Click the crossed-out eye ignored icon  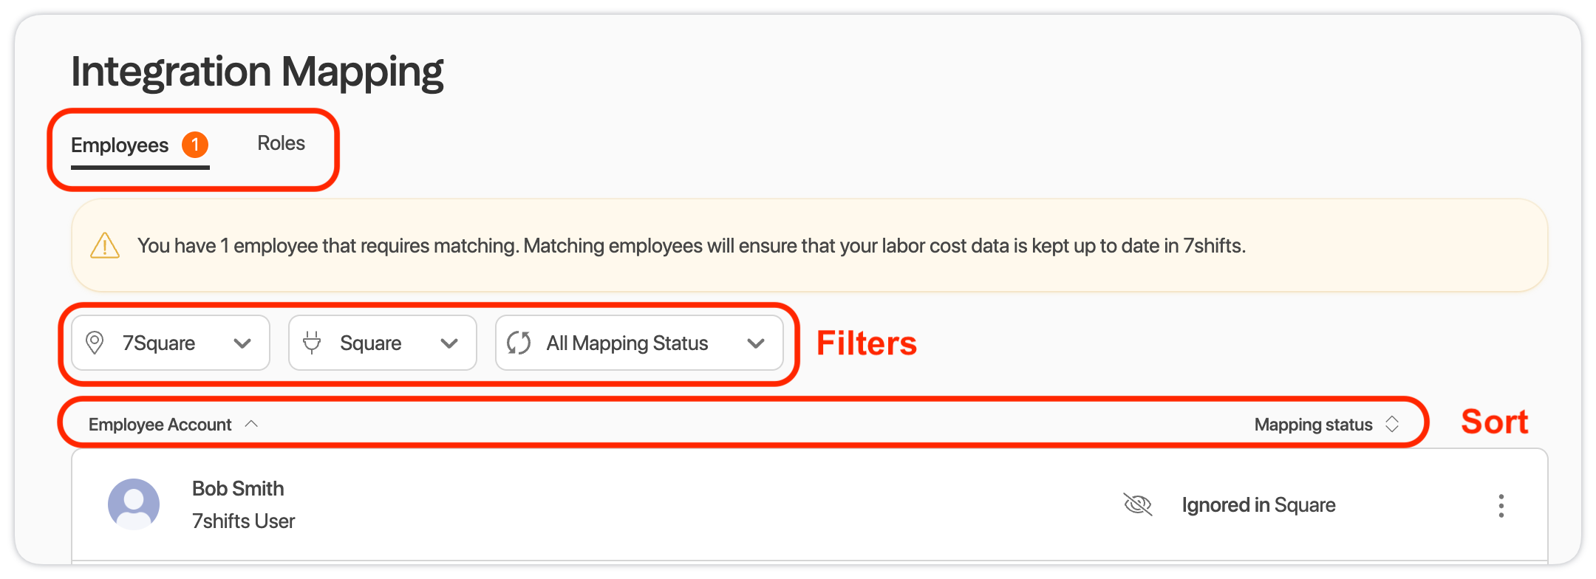pyautogui.click(x=1138, y=505)
